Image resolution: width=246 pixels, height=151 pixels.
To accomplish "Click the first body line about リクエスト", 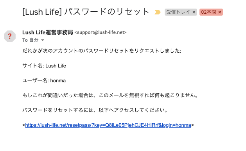I will pos(102,51).
